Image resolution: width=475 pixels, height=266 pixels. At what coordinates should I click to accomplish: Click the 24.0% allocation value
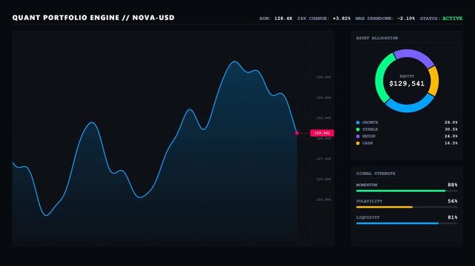[x=451, y=136]
